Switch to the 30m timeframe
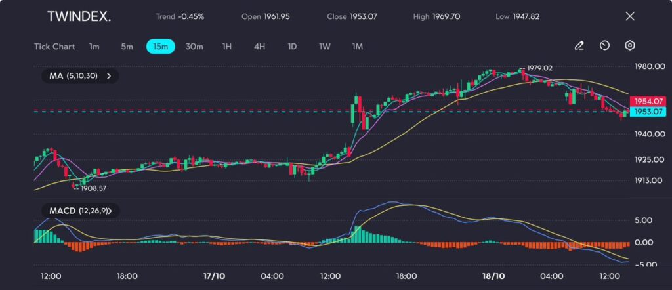The width and height of the screenshot is (672, 290). (x=194, y=47)
